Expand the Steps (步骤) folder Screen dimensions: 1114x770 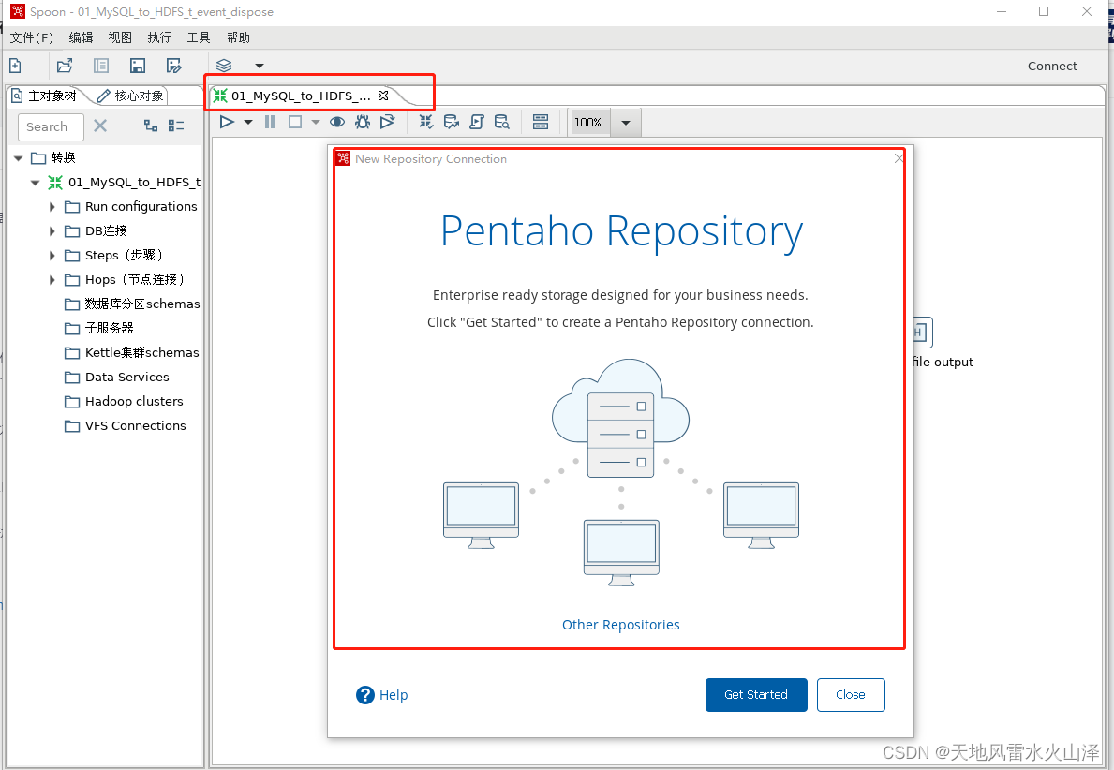[52, 255]
